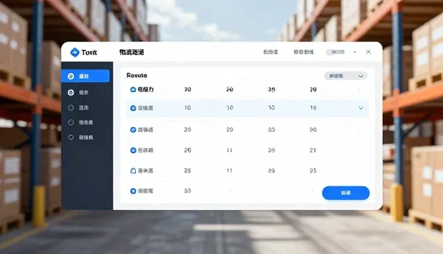Click the third 10 in the highlighted row

(x=271, y=108)
